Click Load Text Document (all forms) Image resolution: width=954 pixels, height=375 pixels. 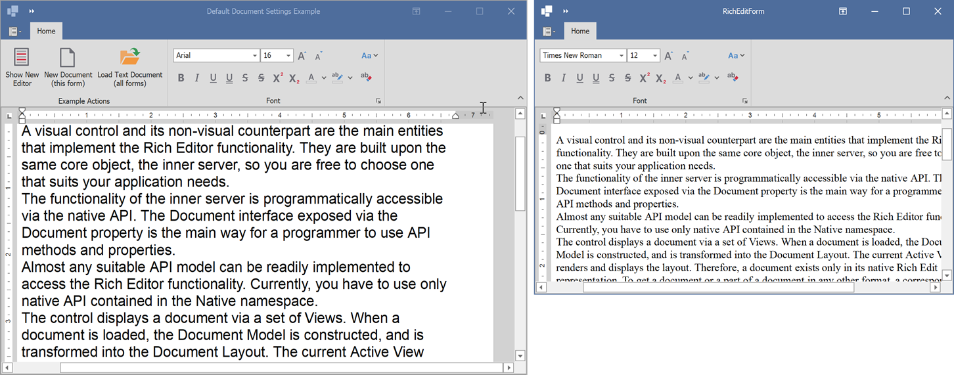[x=129, y=67]
